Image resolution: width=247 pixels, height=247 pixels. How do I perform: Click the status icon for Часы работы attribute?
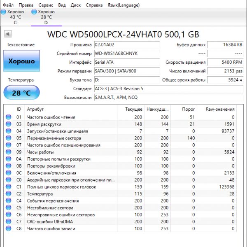(x=8, y=152)
